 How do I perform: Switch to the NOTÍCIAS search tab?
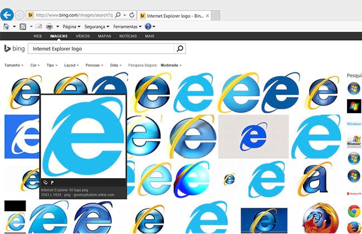128,36
